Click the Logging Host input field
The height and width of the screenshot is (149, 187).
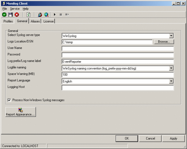[118, 88]
